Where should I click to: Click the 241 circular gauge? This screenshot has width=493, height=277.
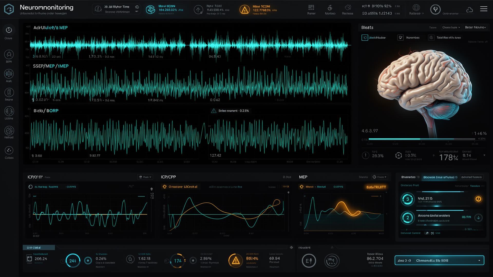coord(73,261)
